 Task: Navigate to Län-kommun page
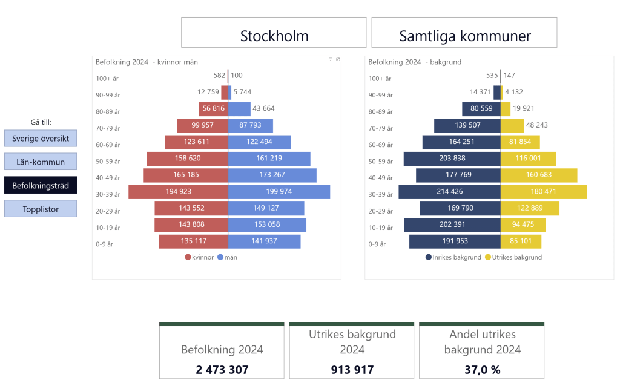41,162
